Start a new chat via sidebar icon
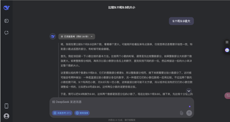The width and height of the screenshot is (230, 122). pyautogui.click(x=7, y=33)
